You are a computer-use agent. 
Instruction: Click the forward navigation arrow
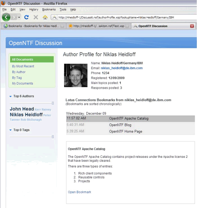(x=14, y=17)
